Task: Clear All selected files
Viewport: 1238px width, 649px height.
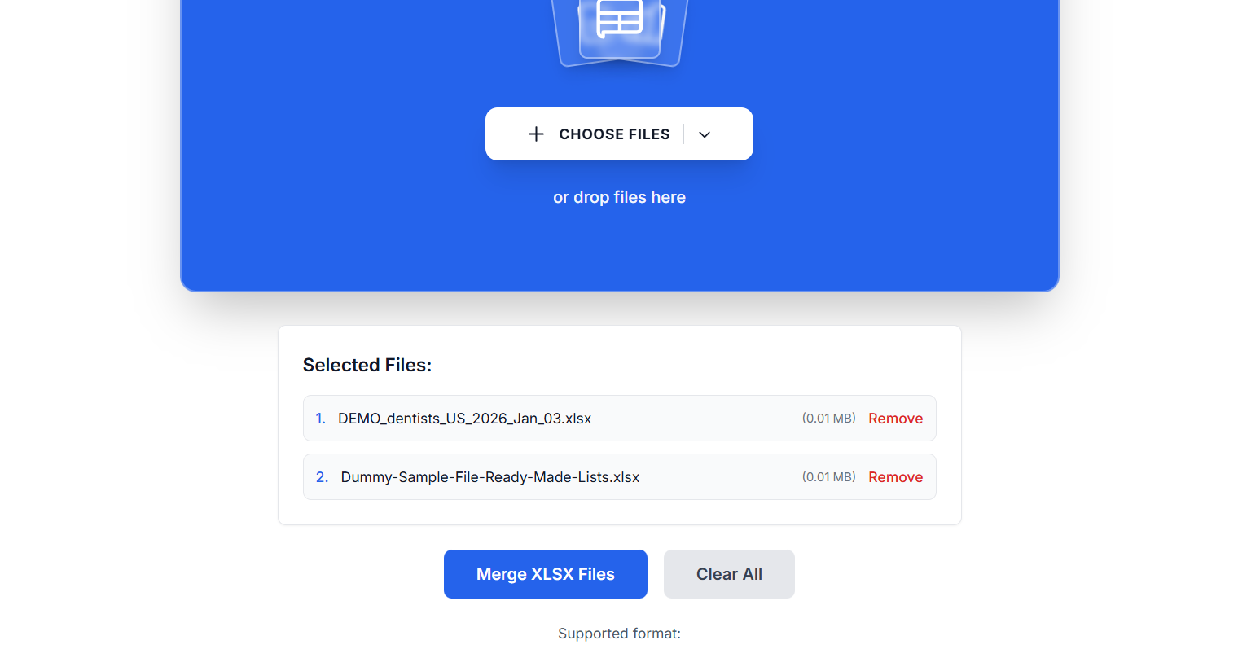Action: point(728,574)
